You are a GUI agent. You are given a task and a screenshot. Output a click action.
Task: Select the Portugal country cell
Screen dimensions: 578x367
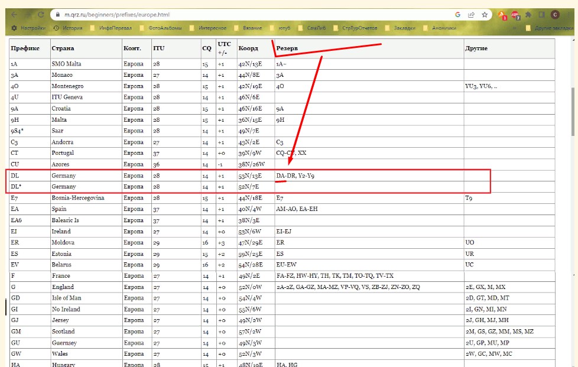pos(86,153)
